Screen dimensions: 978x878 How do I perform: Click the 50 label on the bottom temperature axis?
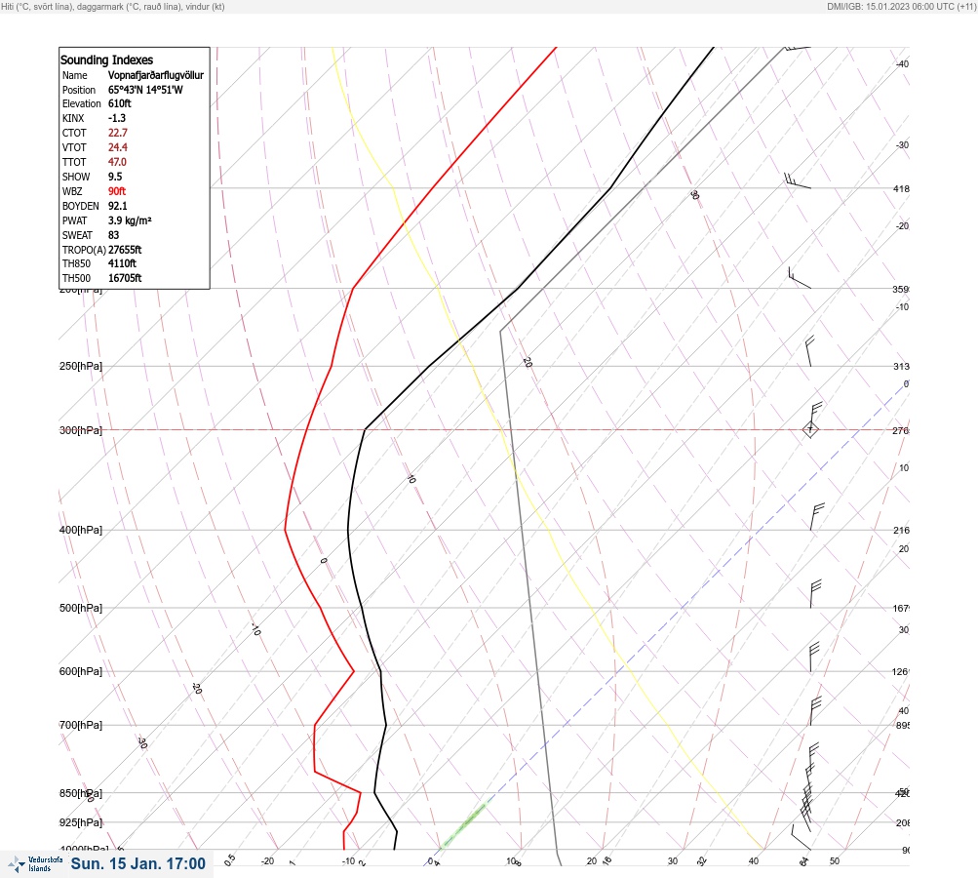[835, 861]
